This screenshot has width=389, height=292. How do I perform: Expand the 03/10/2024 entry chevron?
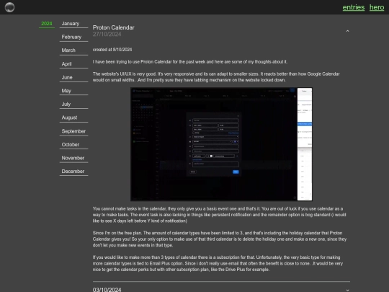click(x=347, y=290)
